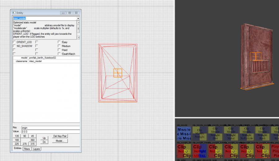Select the model key row in property list

pos(46,58)
